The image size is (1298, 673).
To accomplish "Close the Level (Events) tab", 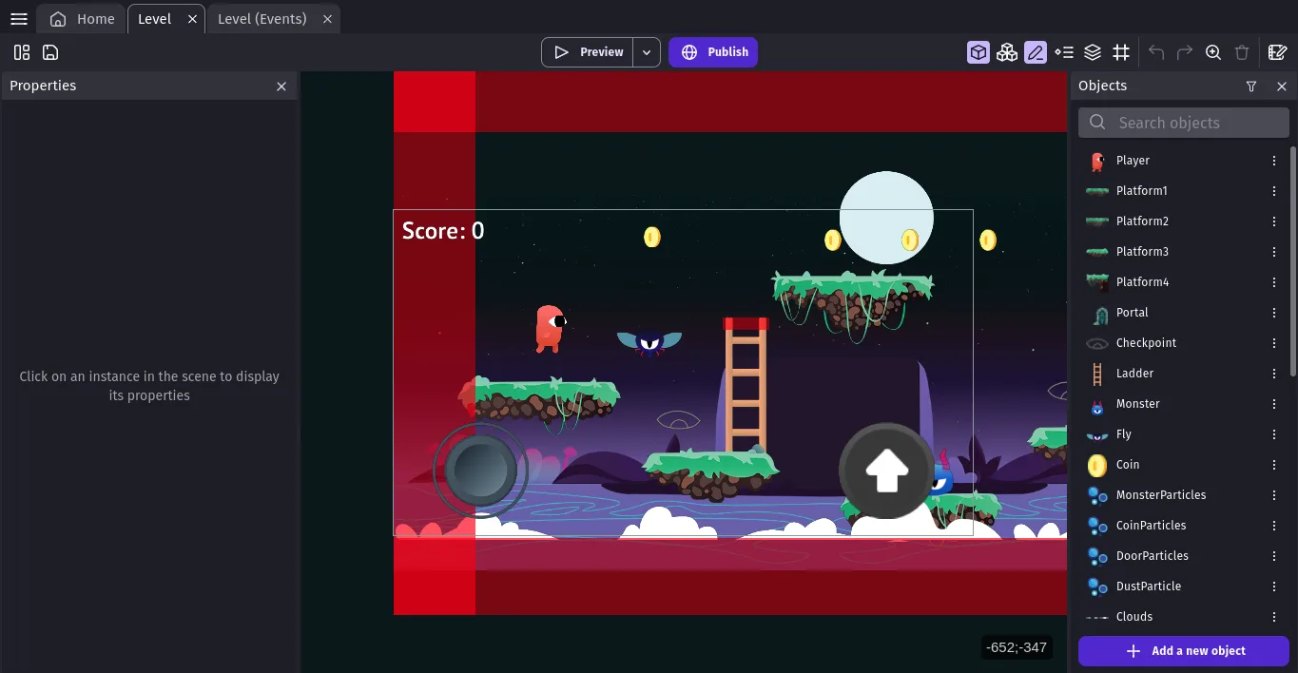I will pyautogui.click(x=327, y=19).
